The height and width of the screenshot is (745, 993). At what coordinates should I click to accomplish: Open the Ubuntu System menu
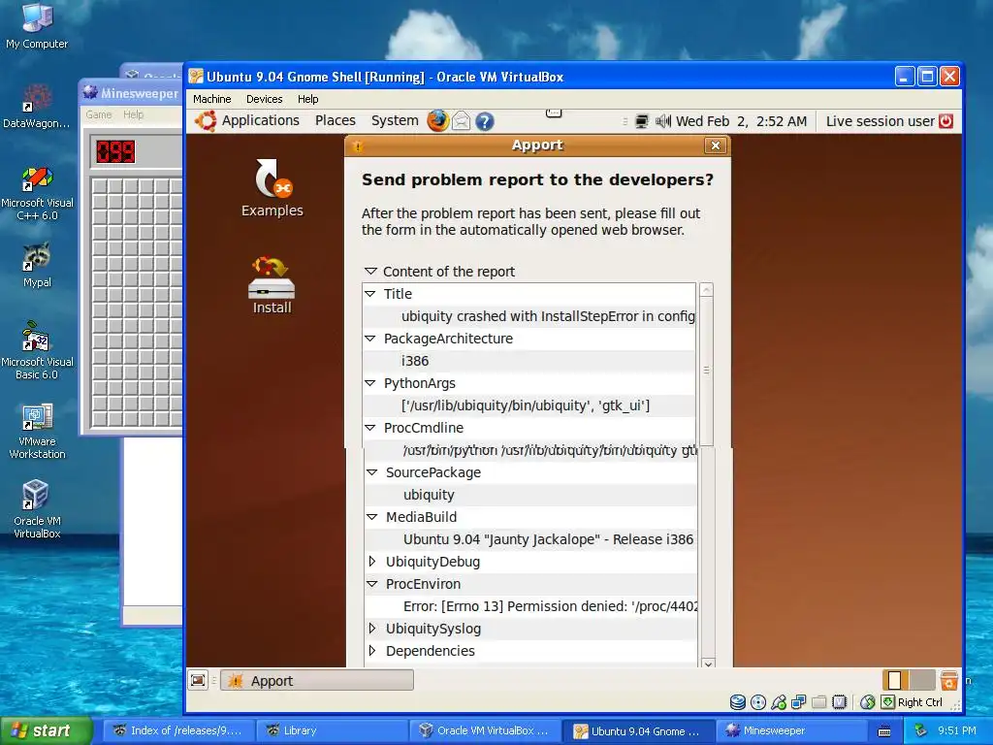pyautogui.click(x=395, y=120)
